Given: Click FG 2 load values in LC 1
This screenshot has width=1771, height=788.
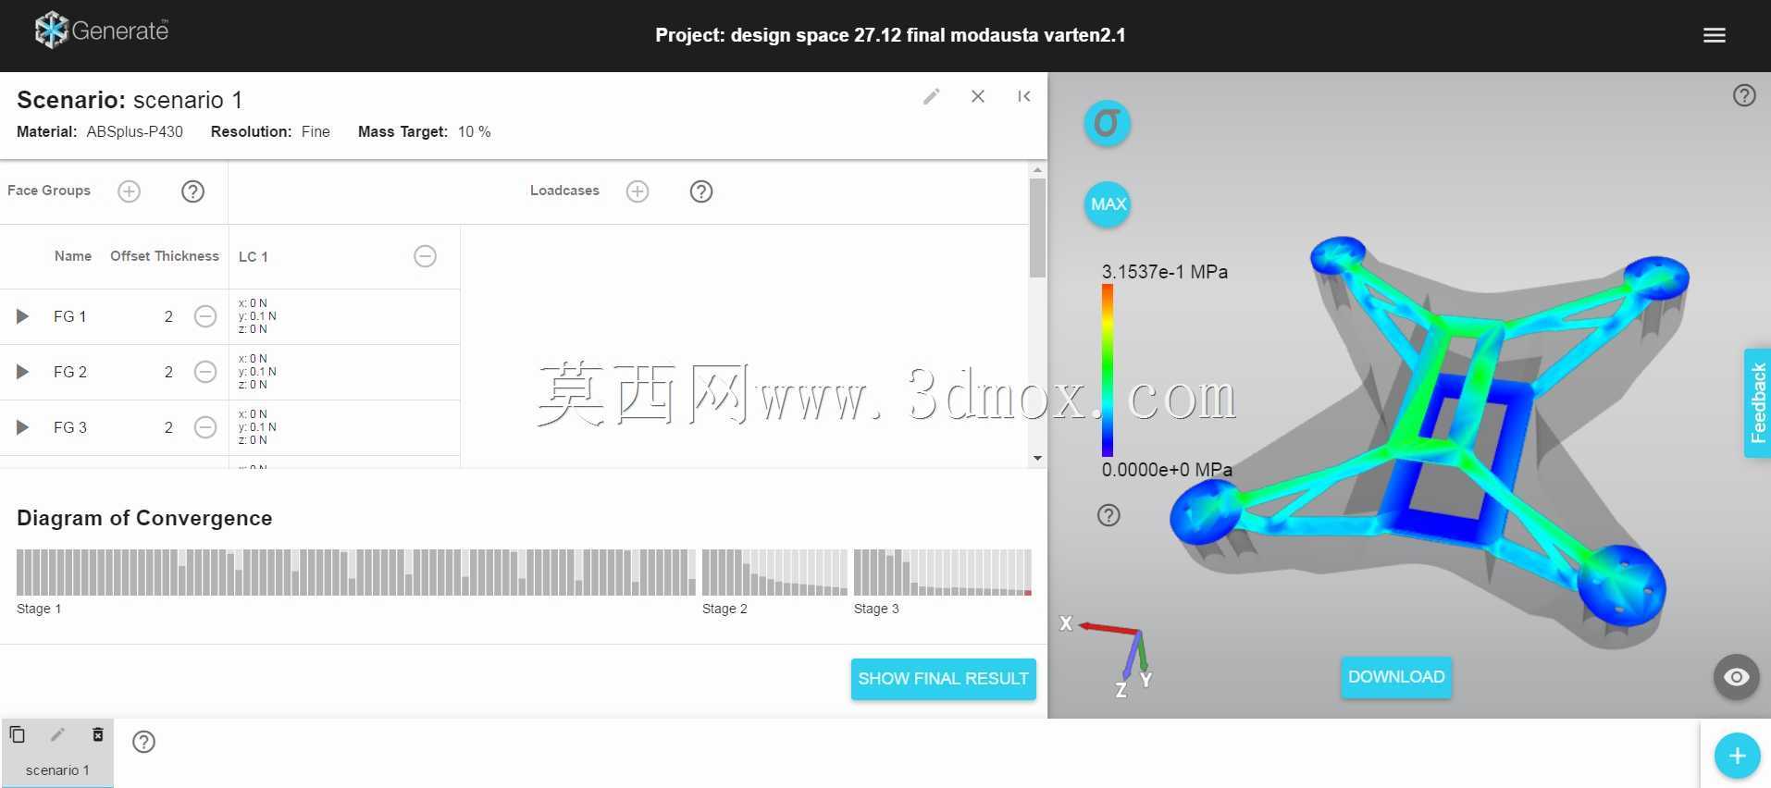Looking at the screenshot, I should (x=257, y=372).
